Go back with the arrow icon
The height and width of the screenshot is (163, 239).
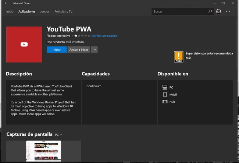pos(6,3)
